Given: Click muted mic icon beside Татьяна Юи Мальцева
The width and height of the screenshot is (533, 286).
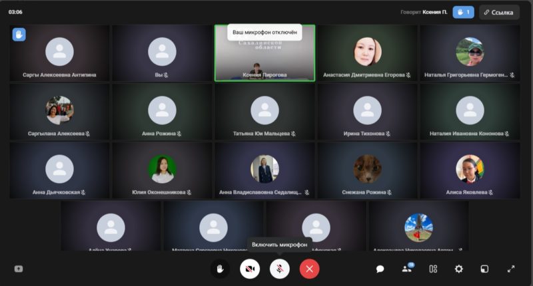Looking at the screenshot, I should click(x=293, y=134).
